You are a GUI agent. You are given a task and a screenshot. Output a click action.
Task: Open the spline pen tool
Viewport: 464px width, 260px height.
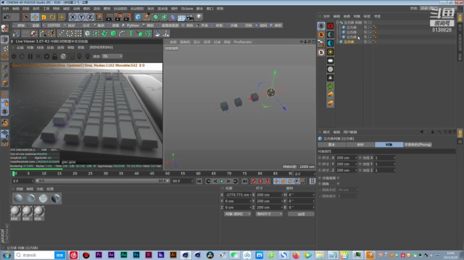tap(147, 17)
